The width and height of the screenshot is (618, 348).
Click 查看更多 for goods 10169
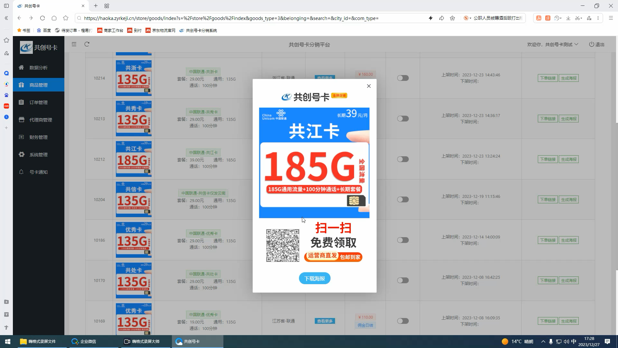(x=325, y=321)
